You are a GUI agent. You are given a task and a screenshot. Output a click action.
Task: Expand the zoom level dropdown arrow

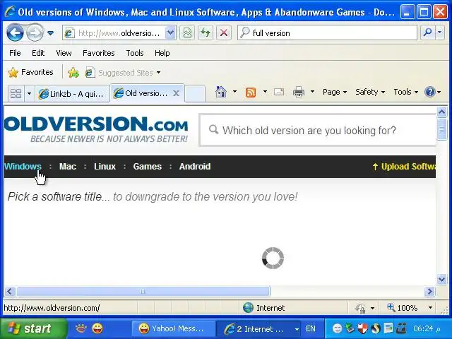[x=430, y=308]
